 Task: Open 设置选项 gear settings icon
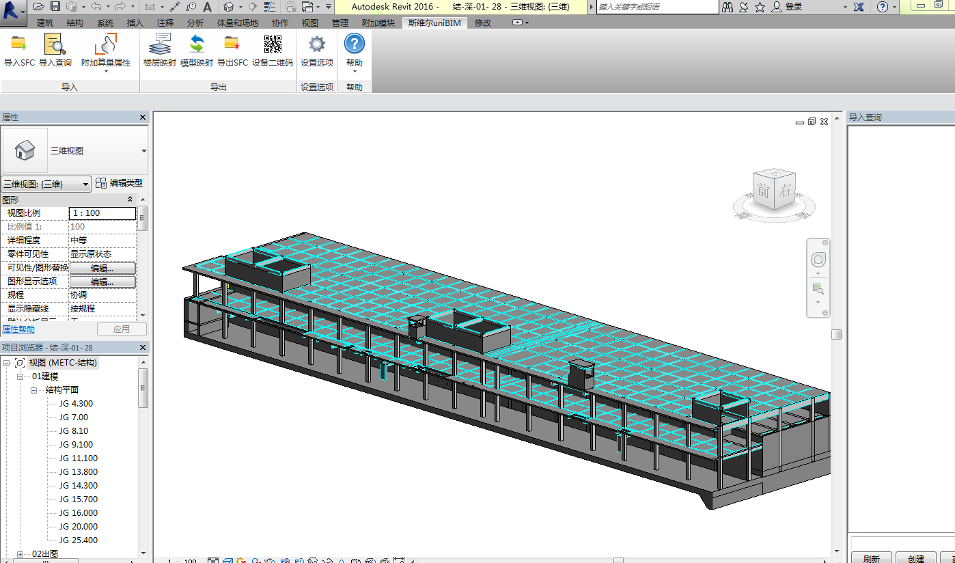point(317,45)
